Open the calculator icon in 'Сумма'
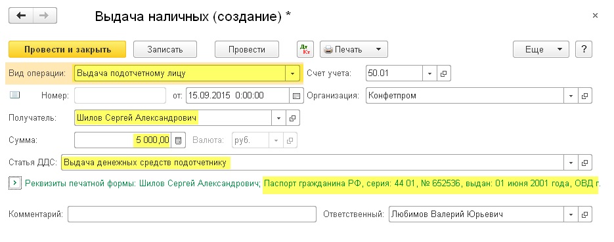The height and width of the screenshot is (242, 614). (178, 141)
